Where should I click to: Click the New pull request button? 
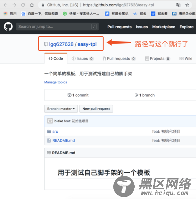(96, 109)
